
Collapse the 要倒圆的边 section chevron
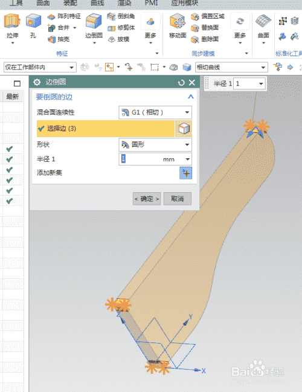tap(191, 97)
